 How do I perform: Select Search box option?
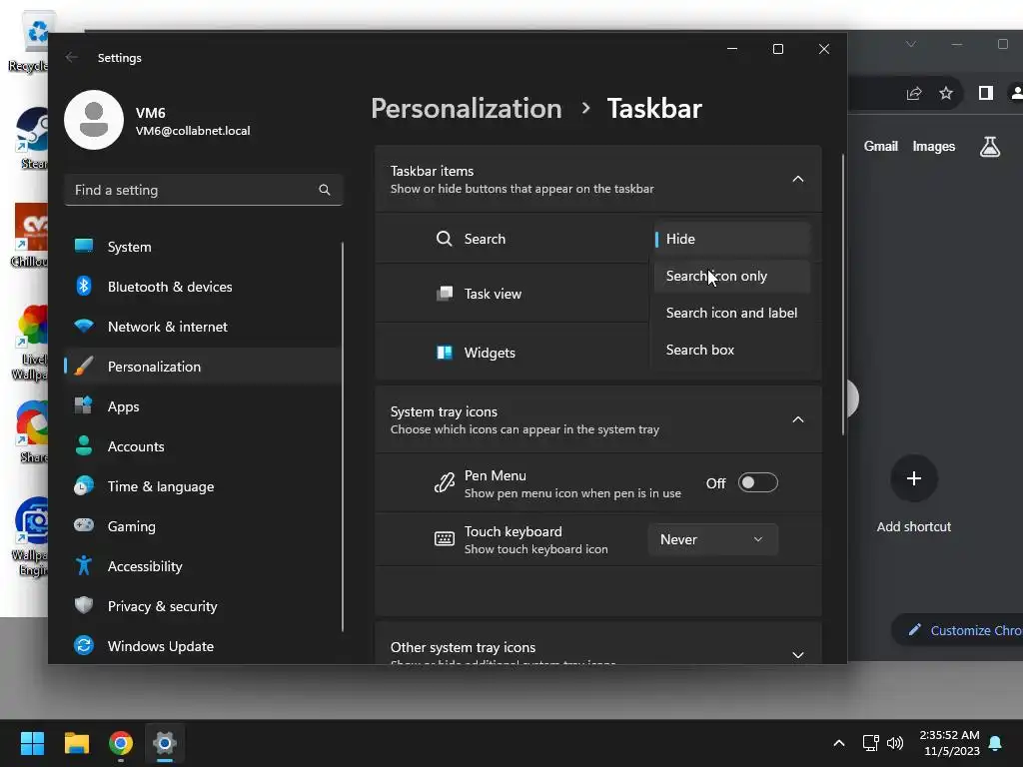[x=732, y=350]
